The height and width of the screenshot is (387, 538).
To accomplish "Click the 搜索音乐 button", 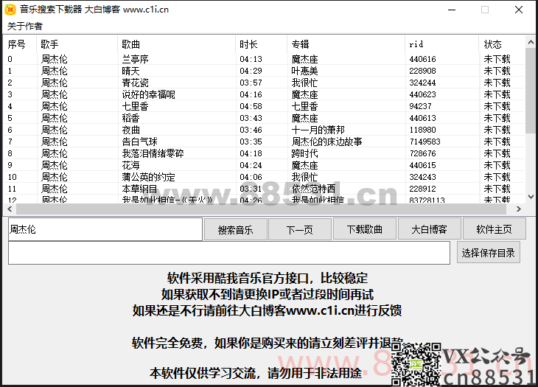I will pos(235,229).
